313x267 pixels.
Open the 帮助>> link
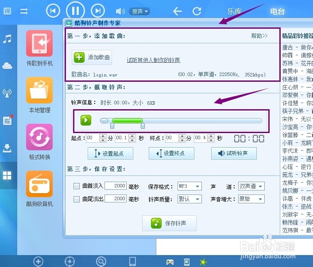259,36
